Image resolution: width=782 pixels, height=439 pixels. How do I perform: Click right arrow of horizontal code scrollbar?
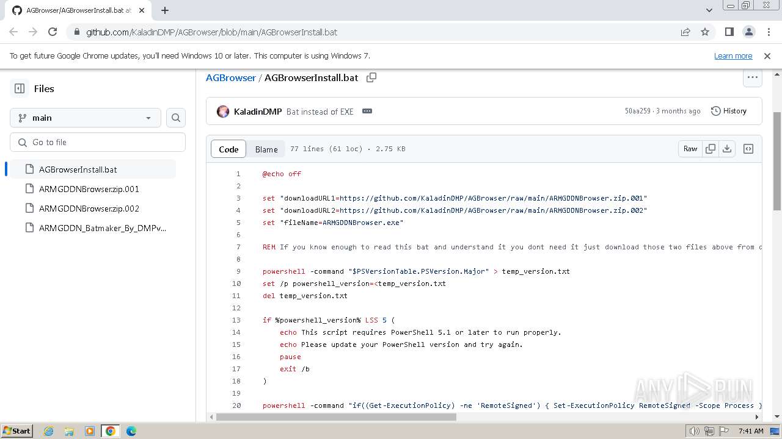[x=757, y=417]
